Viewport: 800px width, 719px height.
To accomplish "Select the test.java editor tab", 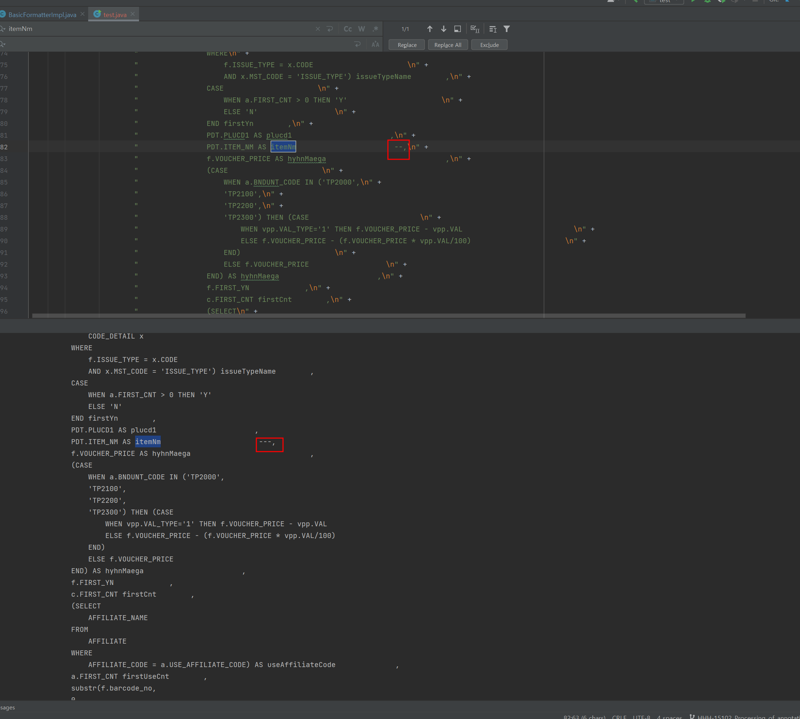I will (114, 15).
